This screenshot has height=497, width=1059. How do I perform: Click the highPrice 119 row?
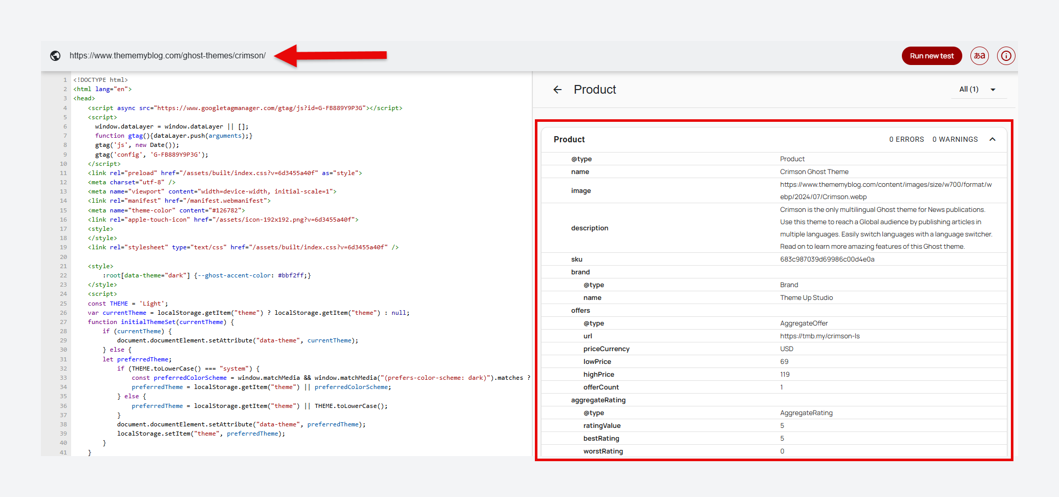[774, 375]
